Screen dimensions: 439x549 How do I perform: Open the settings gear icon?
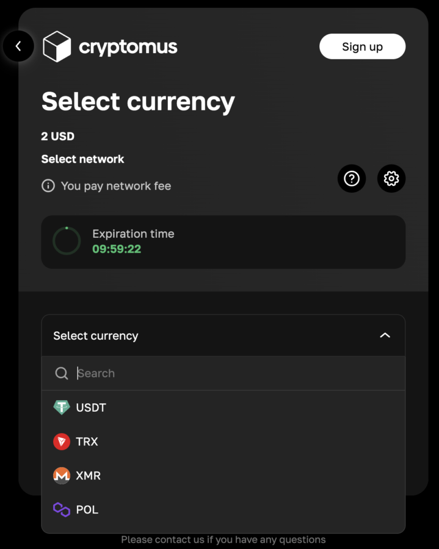391,178
